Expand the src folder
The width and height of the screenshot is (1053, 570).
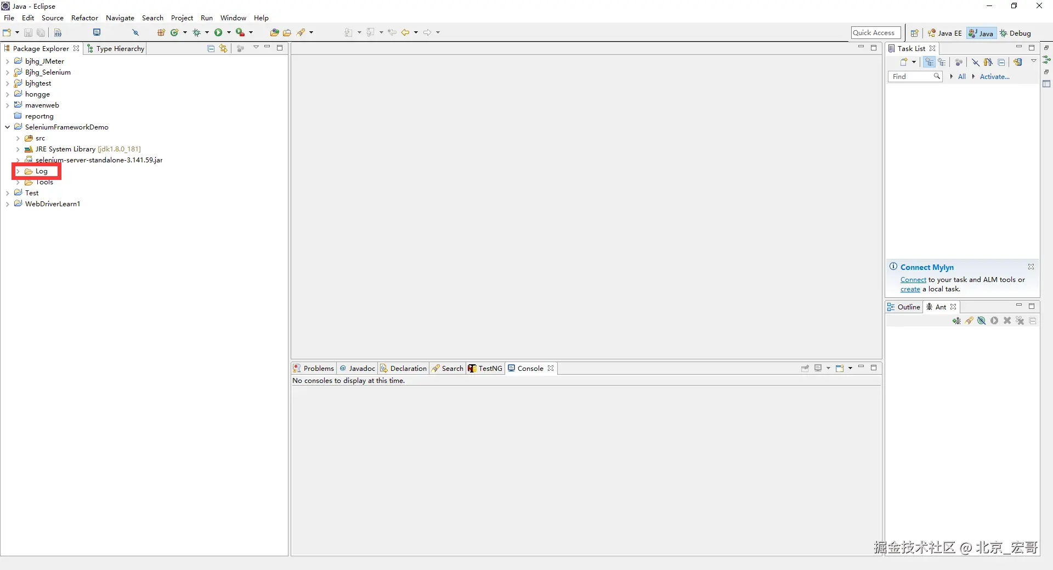(18, 138)
